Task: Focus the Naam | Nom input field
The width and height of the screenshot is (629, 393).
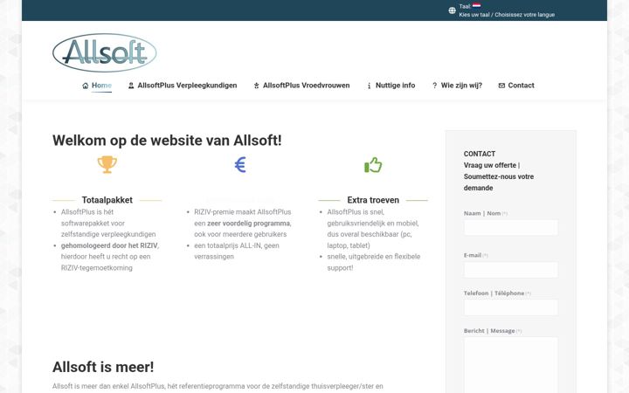Action: [511, 227]
